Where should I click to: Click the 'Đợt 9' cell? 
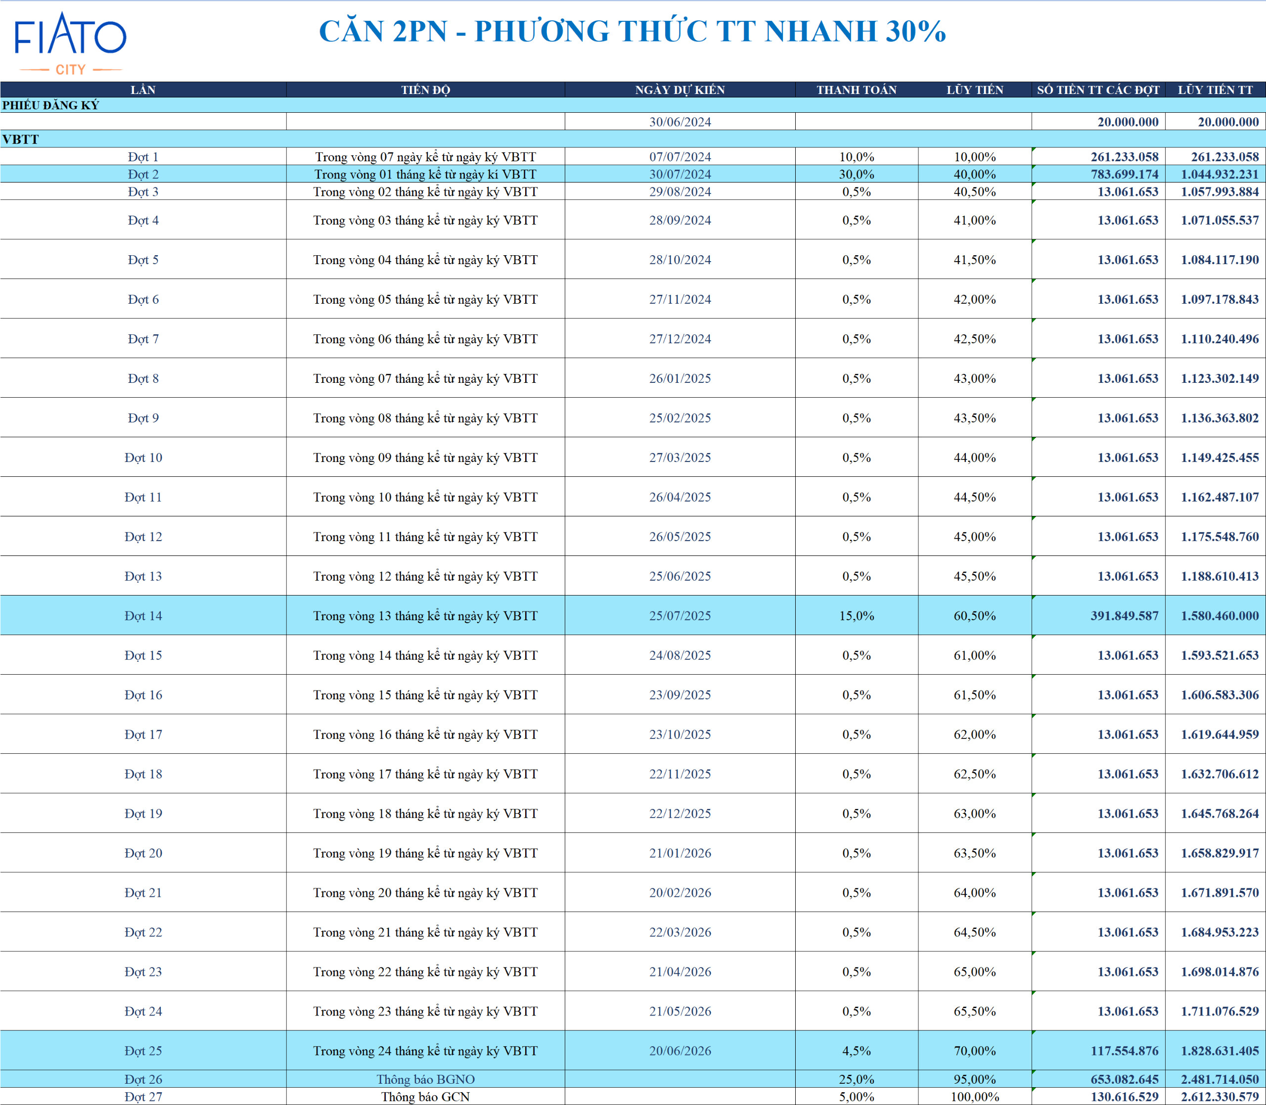143,418
